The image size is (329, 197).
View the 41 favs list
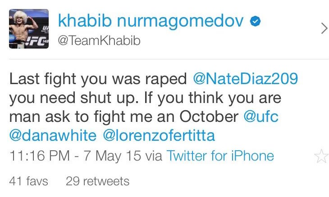pyautogui.click(x=28, y=181)
